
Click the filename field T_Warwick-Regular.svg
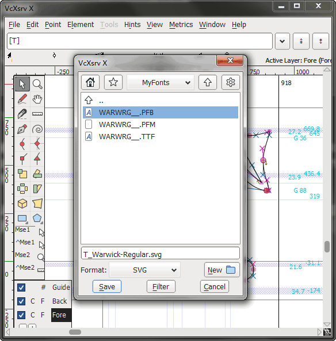161,254
